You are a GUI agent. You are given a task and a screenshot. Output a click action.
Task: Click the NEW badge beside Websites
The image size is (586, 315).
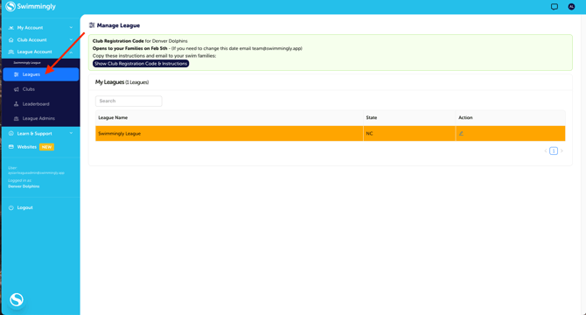pyautogui.click(x=46, y=147)
